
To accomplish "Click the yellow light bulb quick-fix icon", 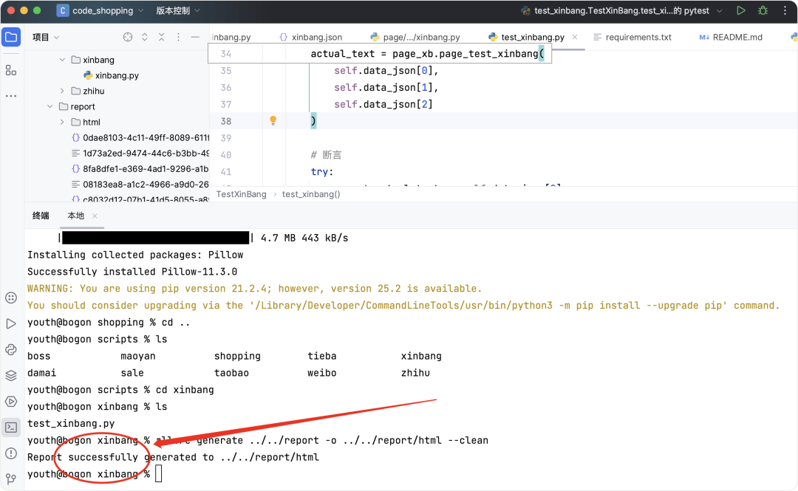I will pos(273,120).
